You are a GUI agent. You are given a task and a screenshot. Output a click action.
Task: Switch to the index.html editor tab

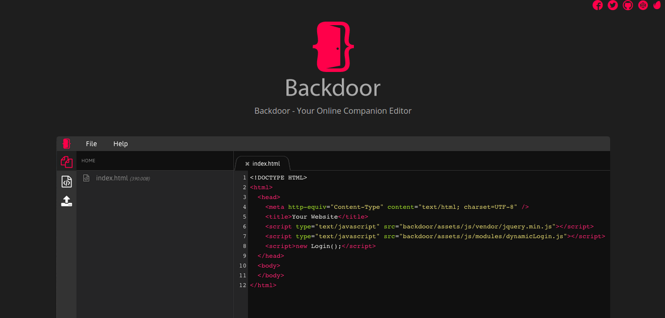click(266, 164)
